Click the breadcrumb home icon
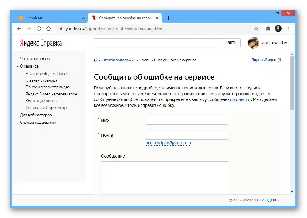Image resolution: width=307 pixels, height=218 pixels. click(x=95, y=60)
